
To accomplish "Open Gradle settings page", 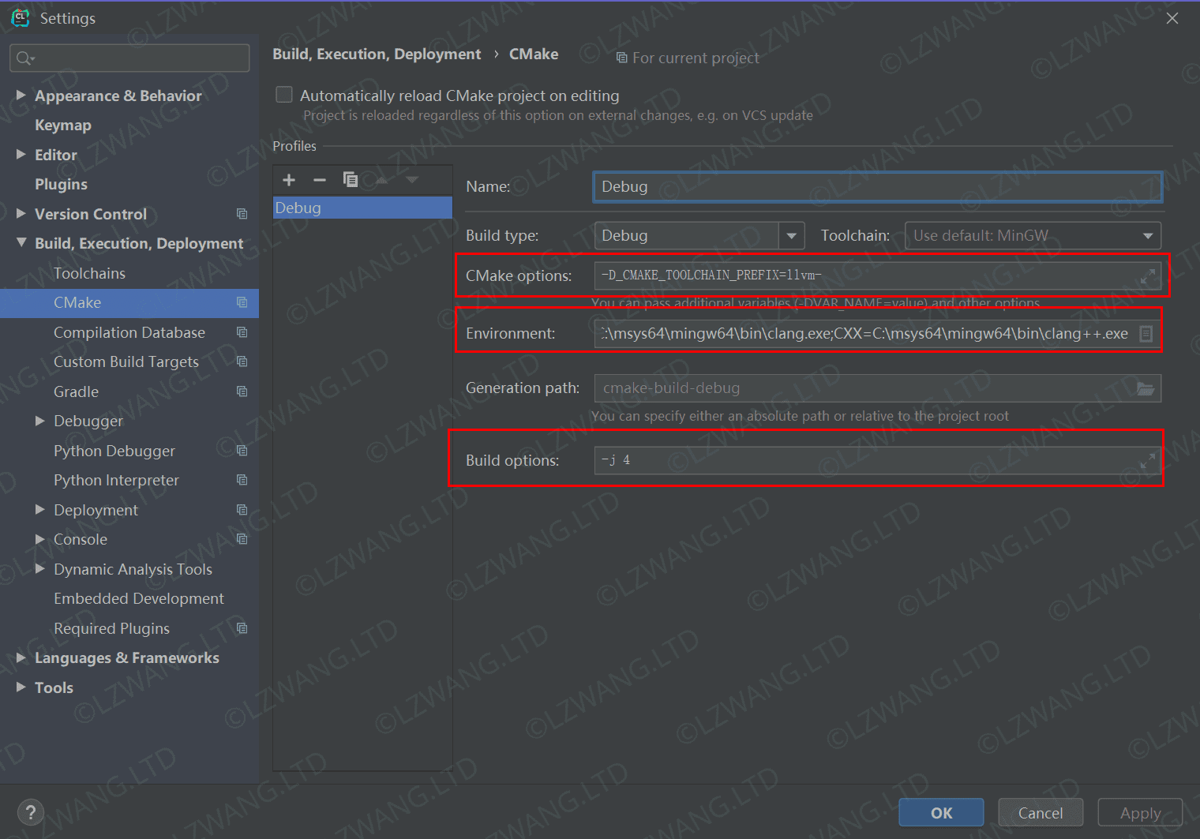I will pyautogui.click(x=77, y=391).
